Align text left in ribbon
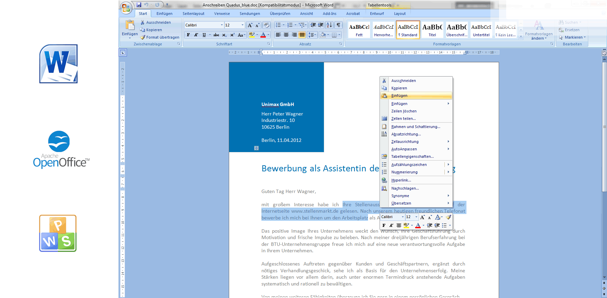The width and height of the screenshot is (607, 298). [278, 35]
